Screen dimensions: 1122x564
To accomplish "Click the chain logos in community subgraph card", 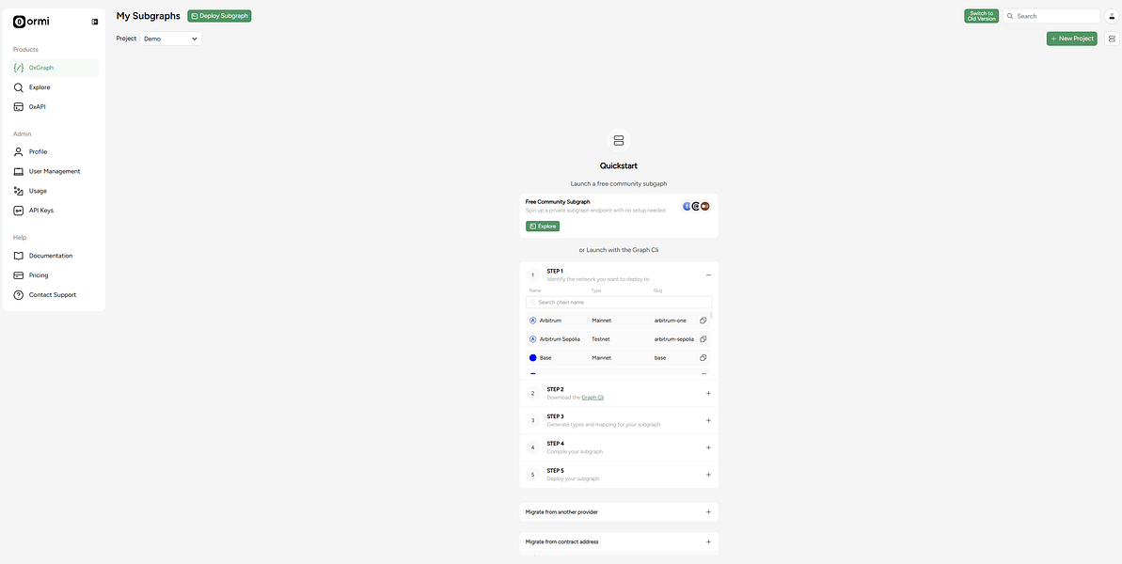I will click(x=696, y=206).
